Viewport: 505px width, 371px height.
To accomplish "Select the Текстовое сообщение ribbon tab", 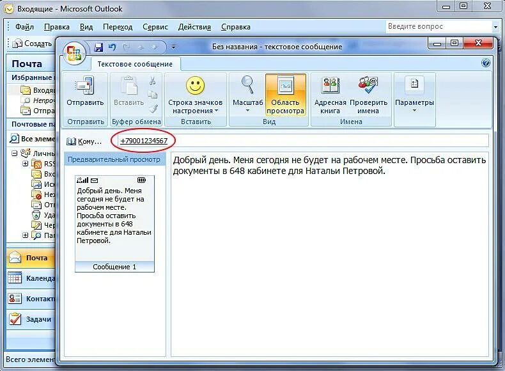I will [135, 64].
